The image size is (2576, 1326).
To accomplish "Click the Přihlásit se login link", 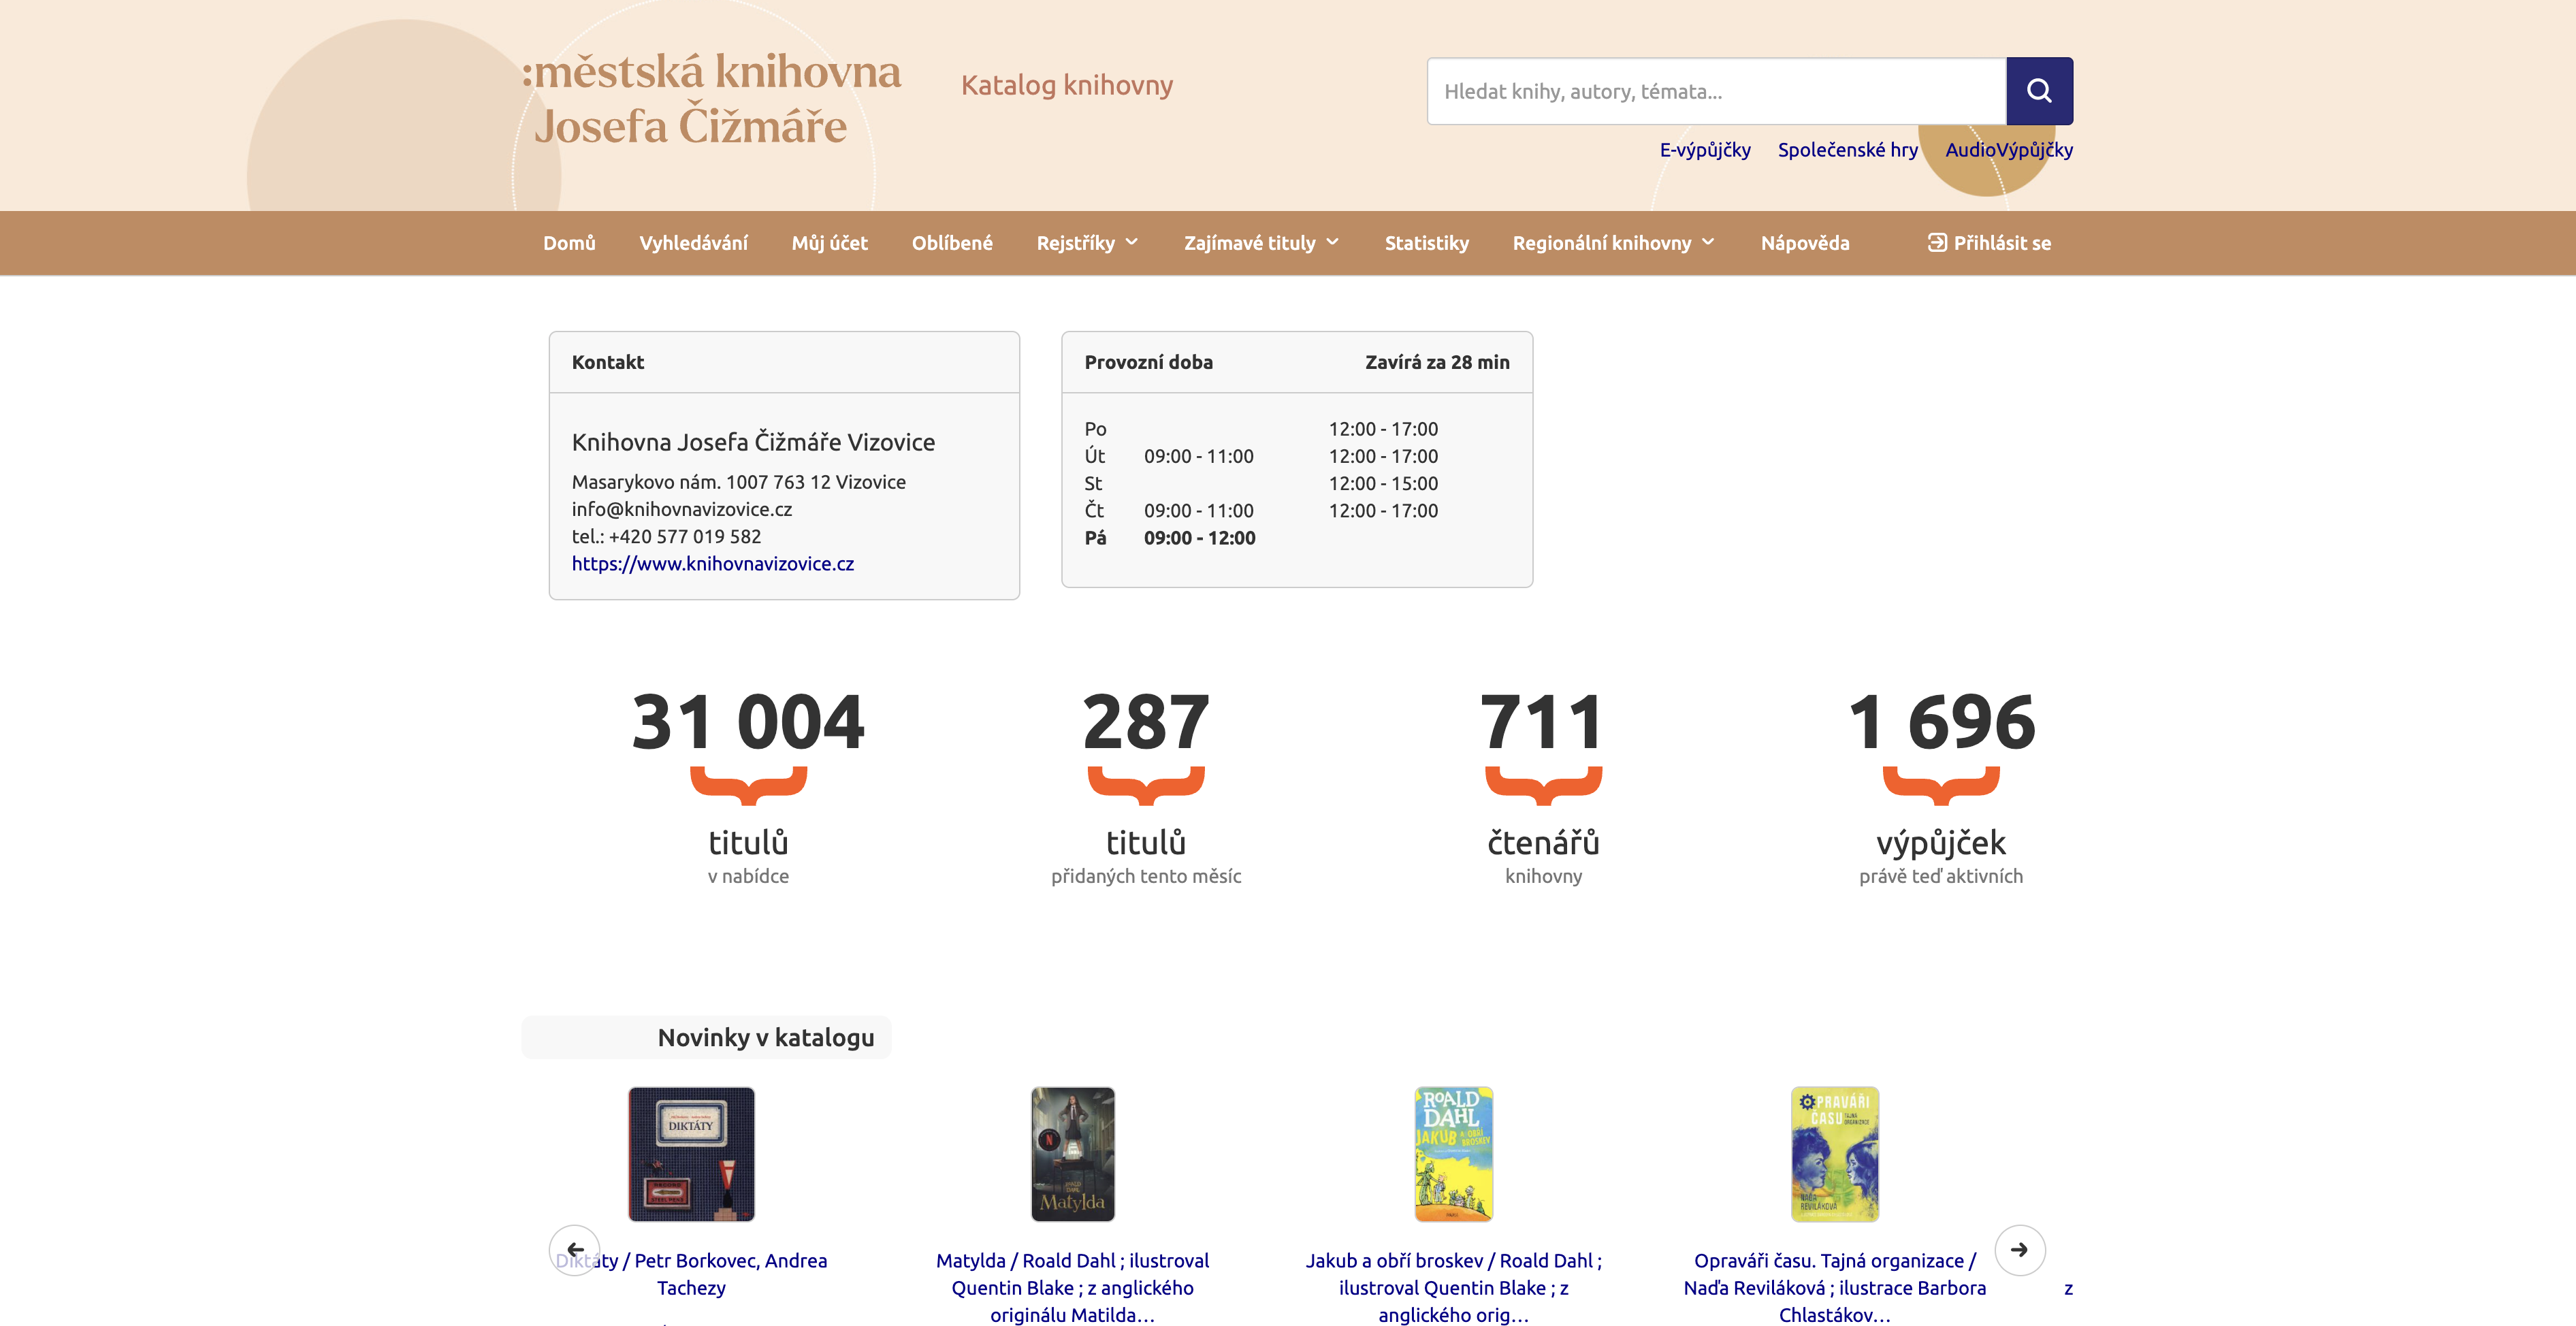I will point(1989,243).
